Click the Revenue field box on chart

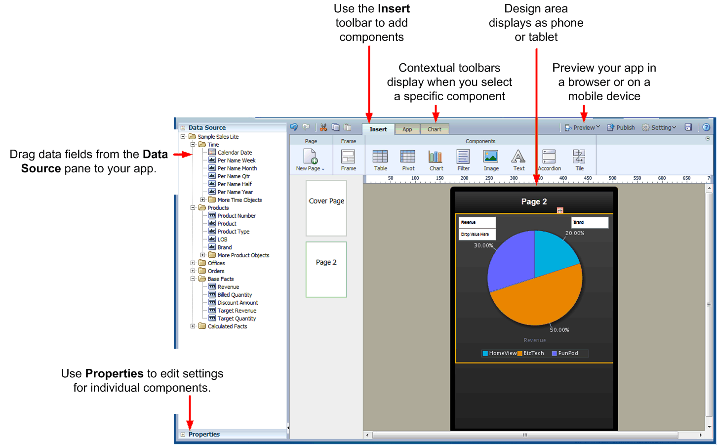click(x=477, y=222)
